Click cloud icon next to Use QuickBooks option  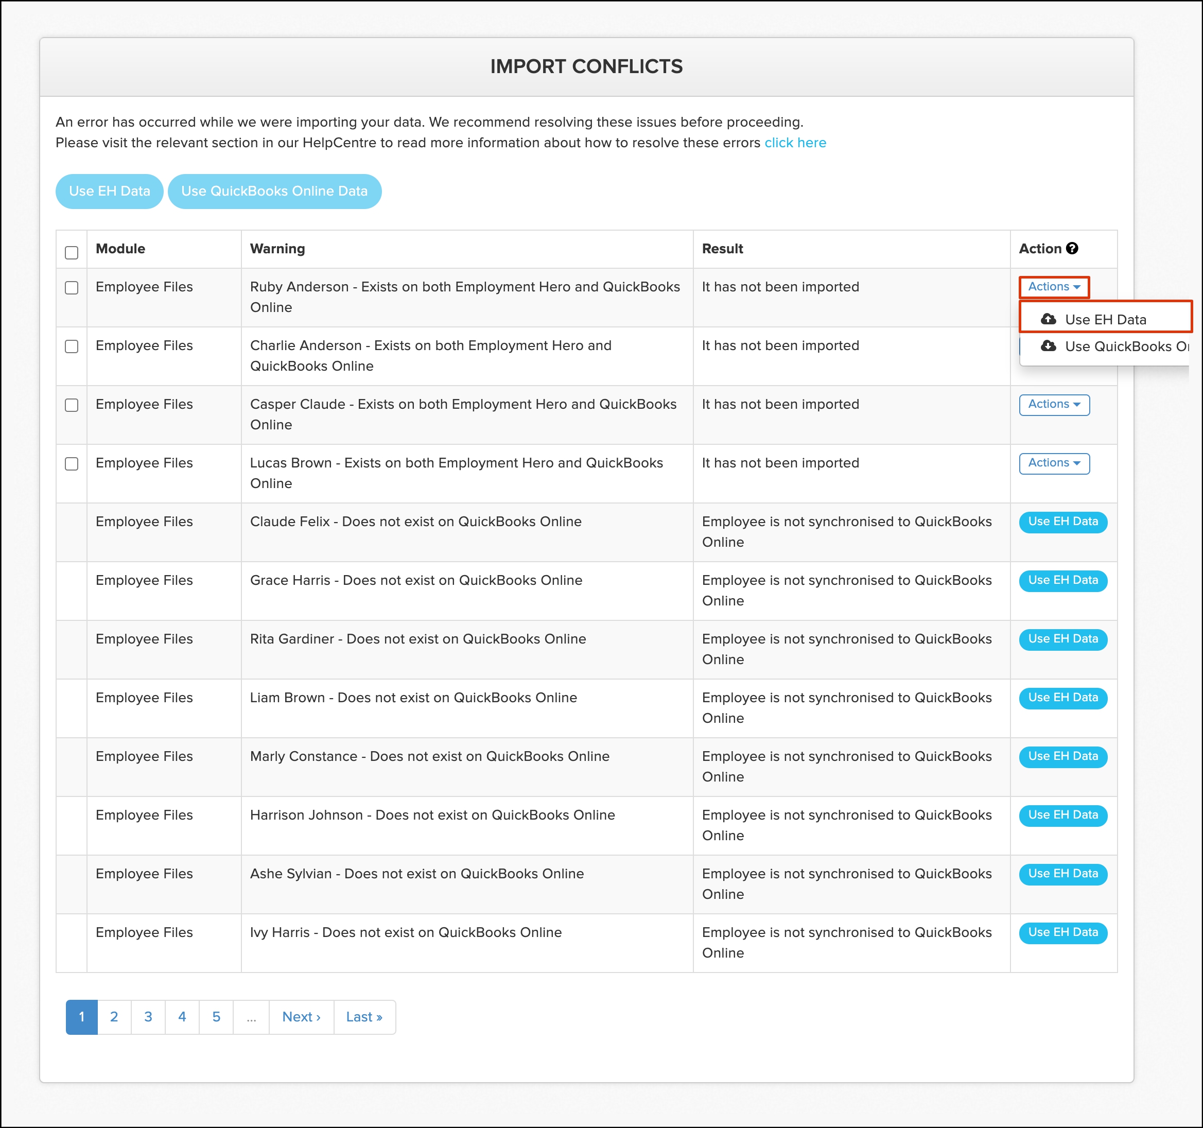pos(1048,346)
